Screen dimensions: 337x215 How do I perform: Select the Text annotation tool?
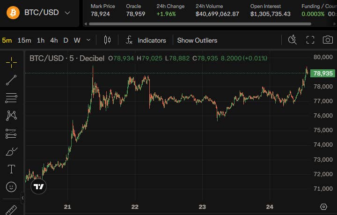[x=11, y=169]
